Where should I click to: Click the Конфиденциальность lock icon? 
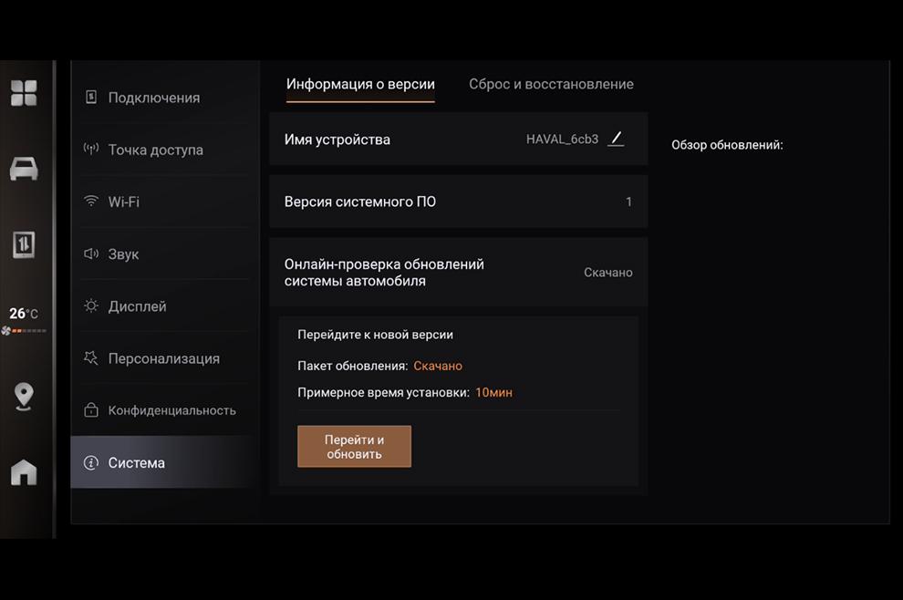(x=91, y=410)
